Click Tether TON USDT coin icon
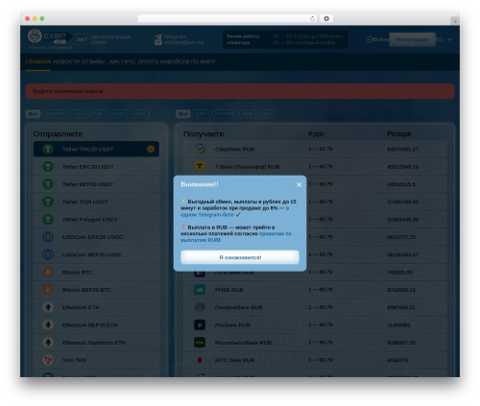The width and height of the screenshot is (480, 406). pyautogui.click(x=48, y=202)
